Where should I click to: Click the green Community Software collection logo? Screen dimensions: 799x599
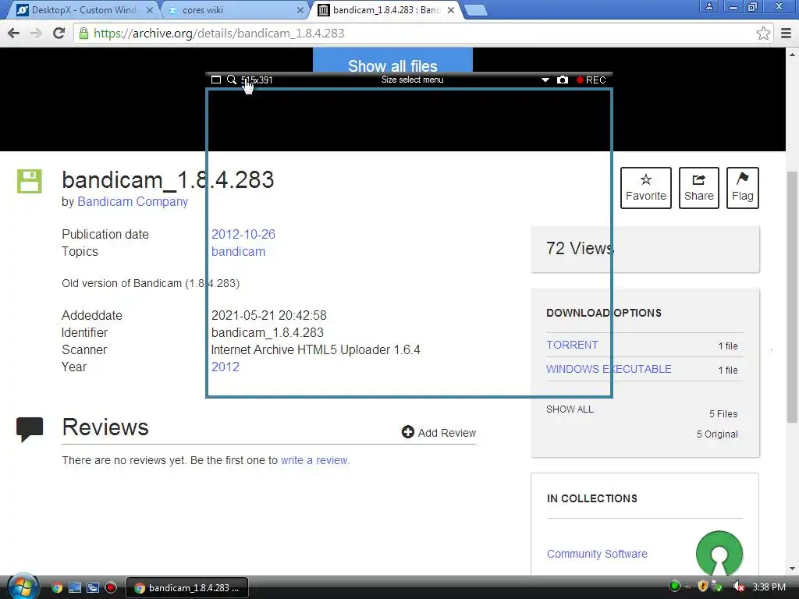719,554
